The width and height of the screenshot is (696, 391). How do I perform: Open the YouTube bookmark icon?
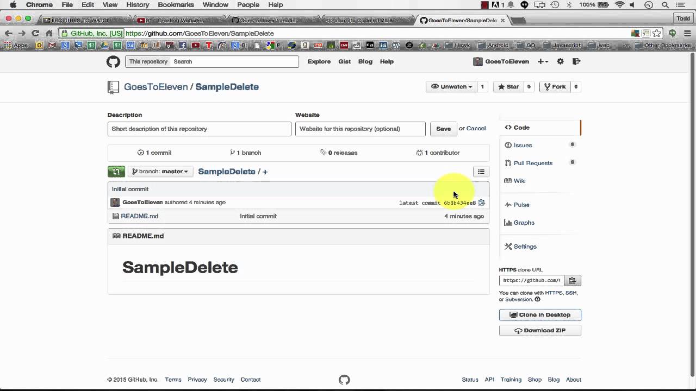(196, 46)
